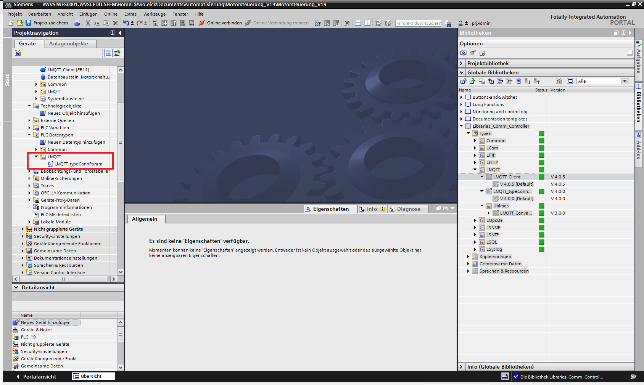644x385 pixels.
Task: Delete selection with the X icon
Action: [x=116, y=23]
